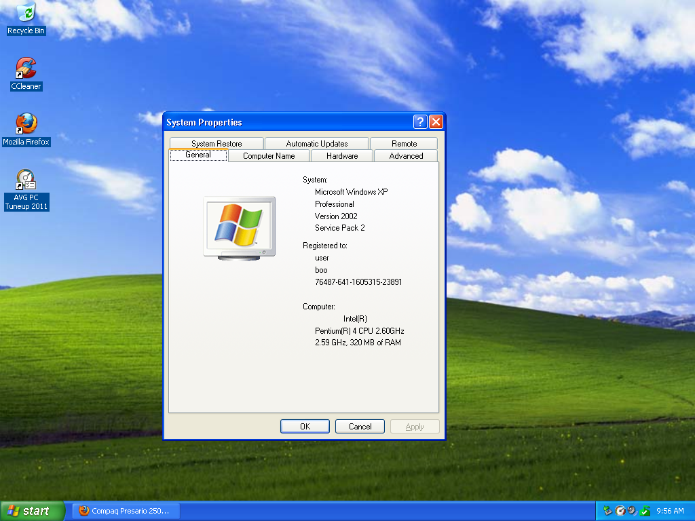This screenshot has height=521, width=695.
Task: Click the 'Service Pack 2' text
Action: tap(340, 228)
